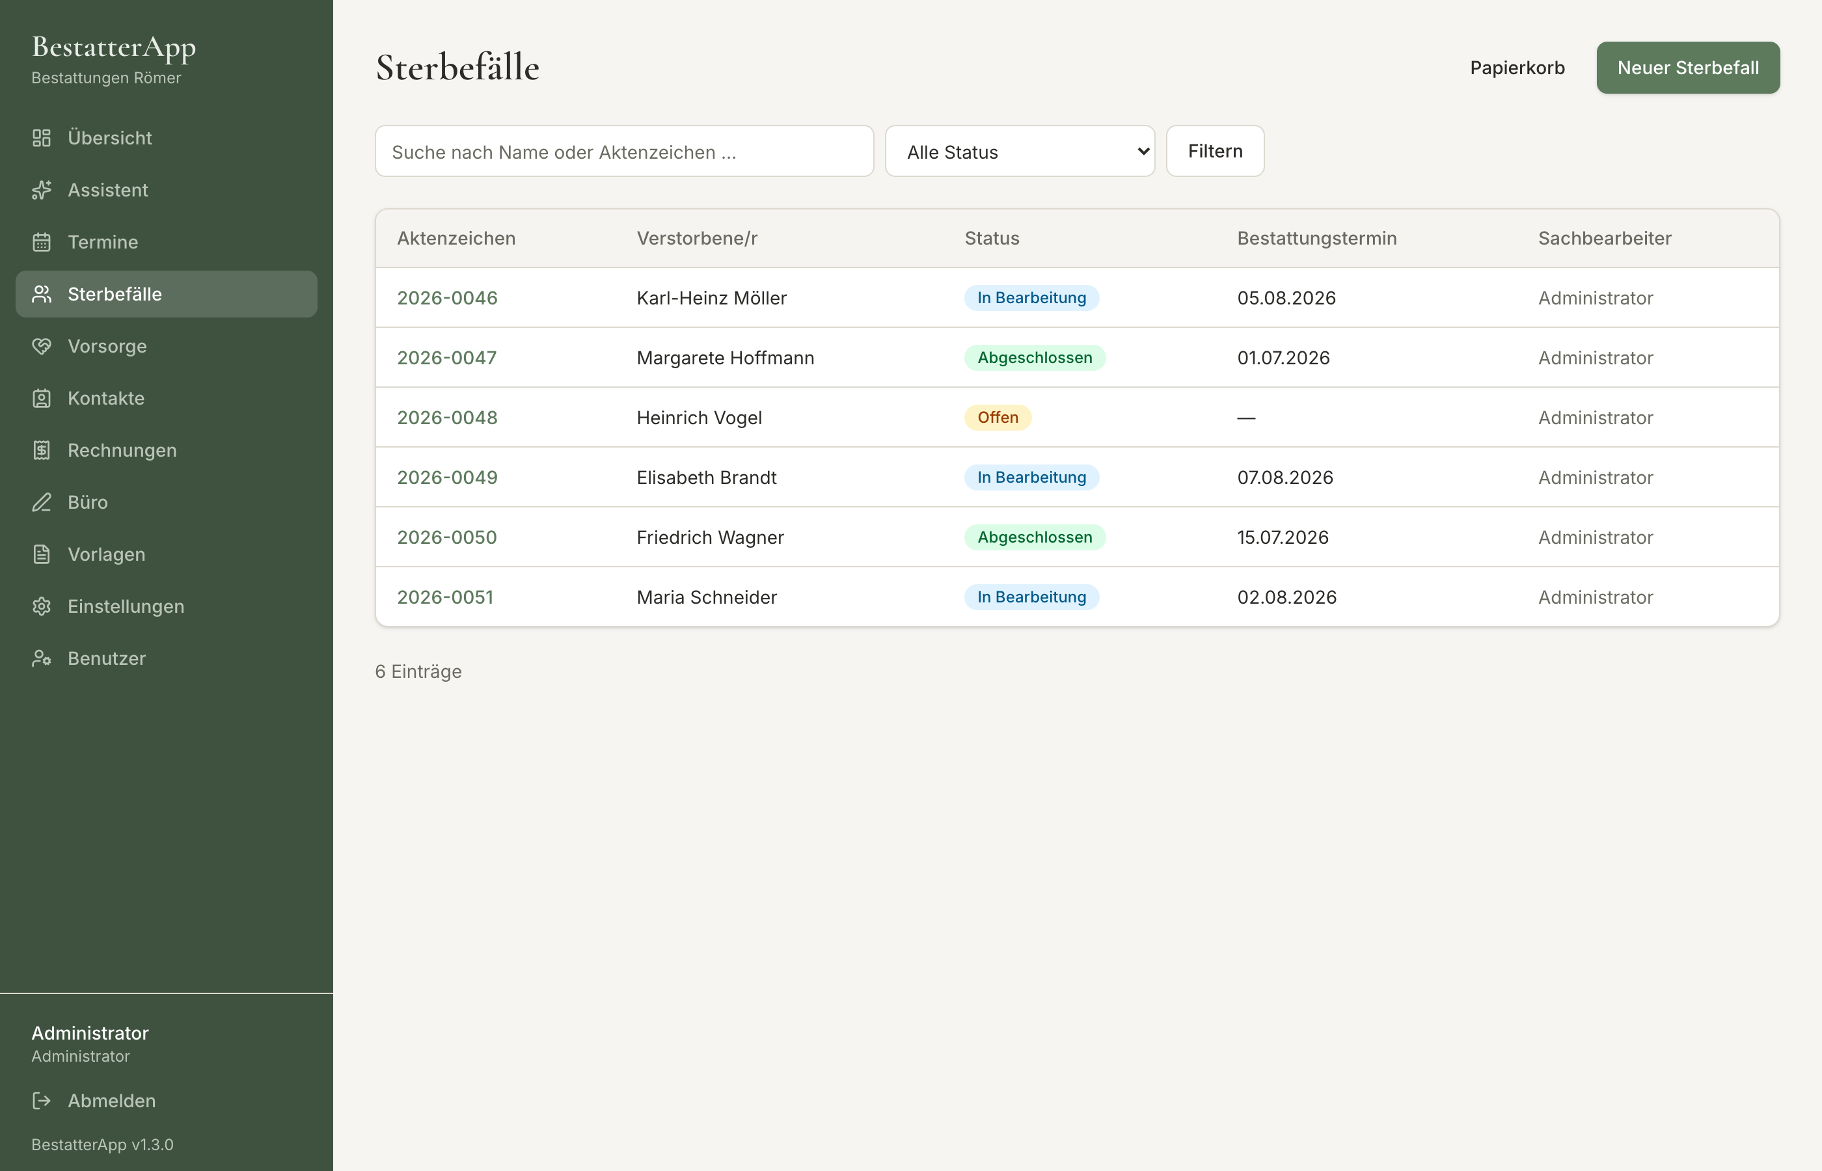Select the name Friedrich Wagner
This screenshot has height=1171, width=1822.
pyautogui.click(x=710, y=537)
